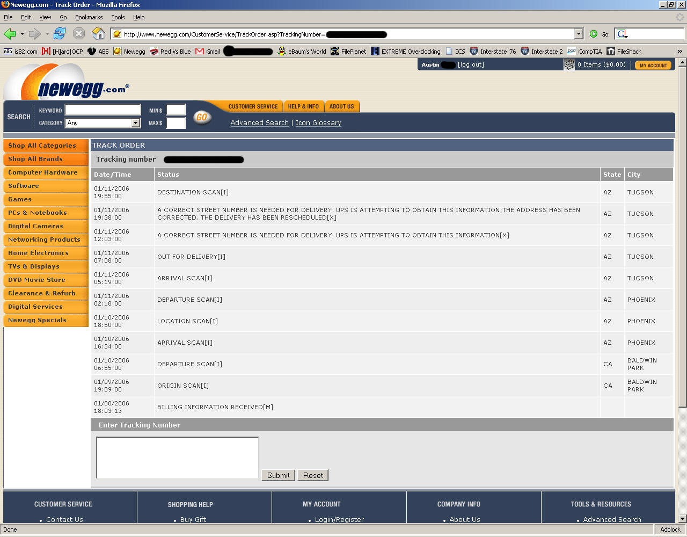The width and height of the screenshot is (687, 537).
Task: Click the Contact Us footer link
Action: pos(64,519)
